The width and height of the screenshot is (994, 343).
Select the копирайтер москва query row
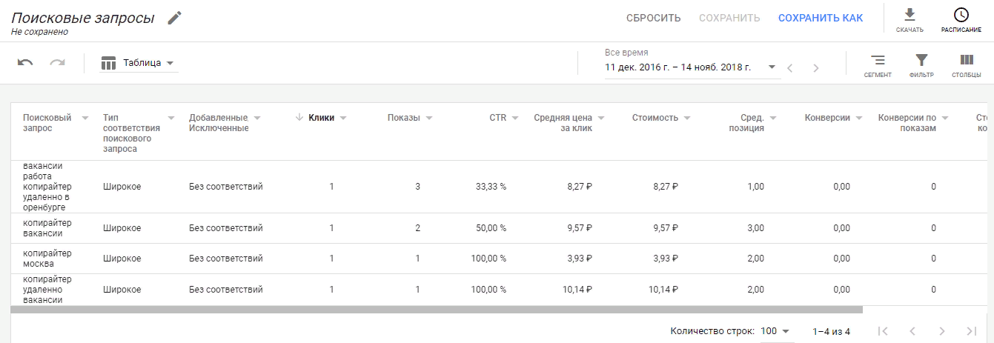47,259
